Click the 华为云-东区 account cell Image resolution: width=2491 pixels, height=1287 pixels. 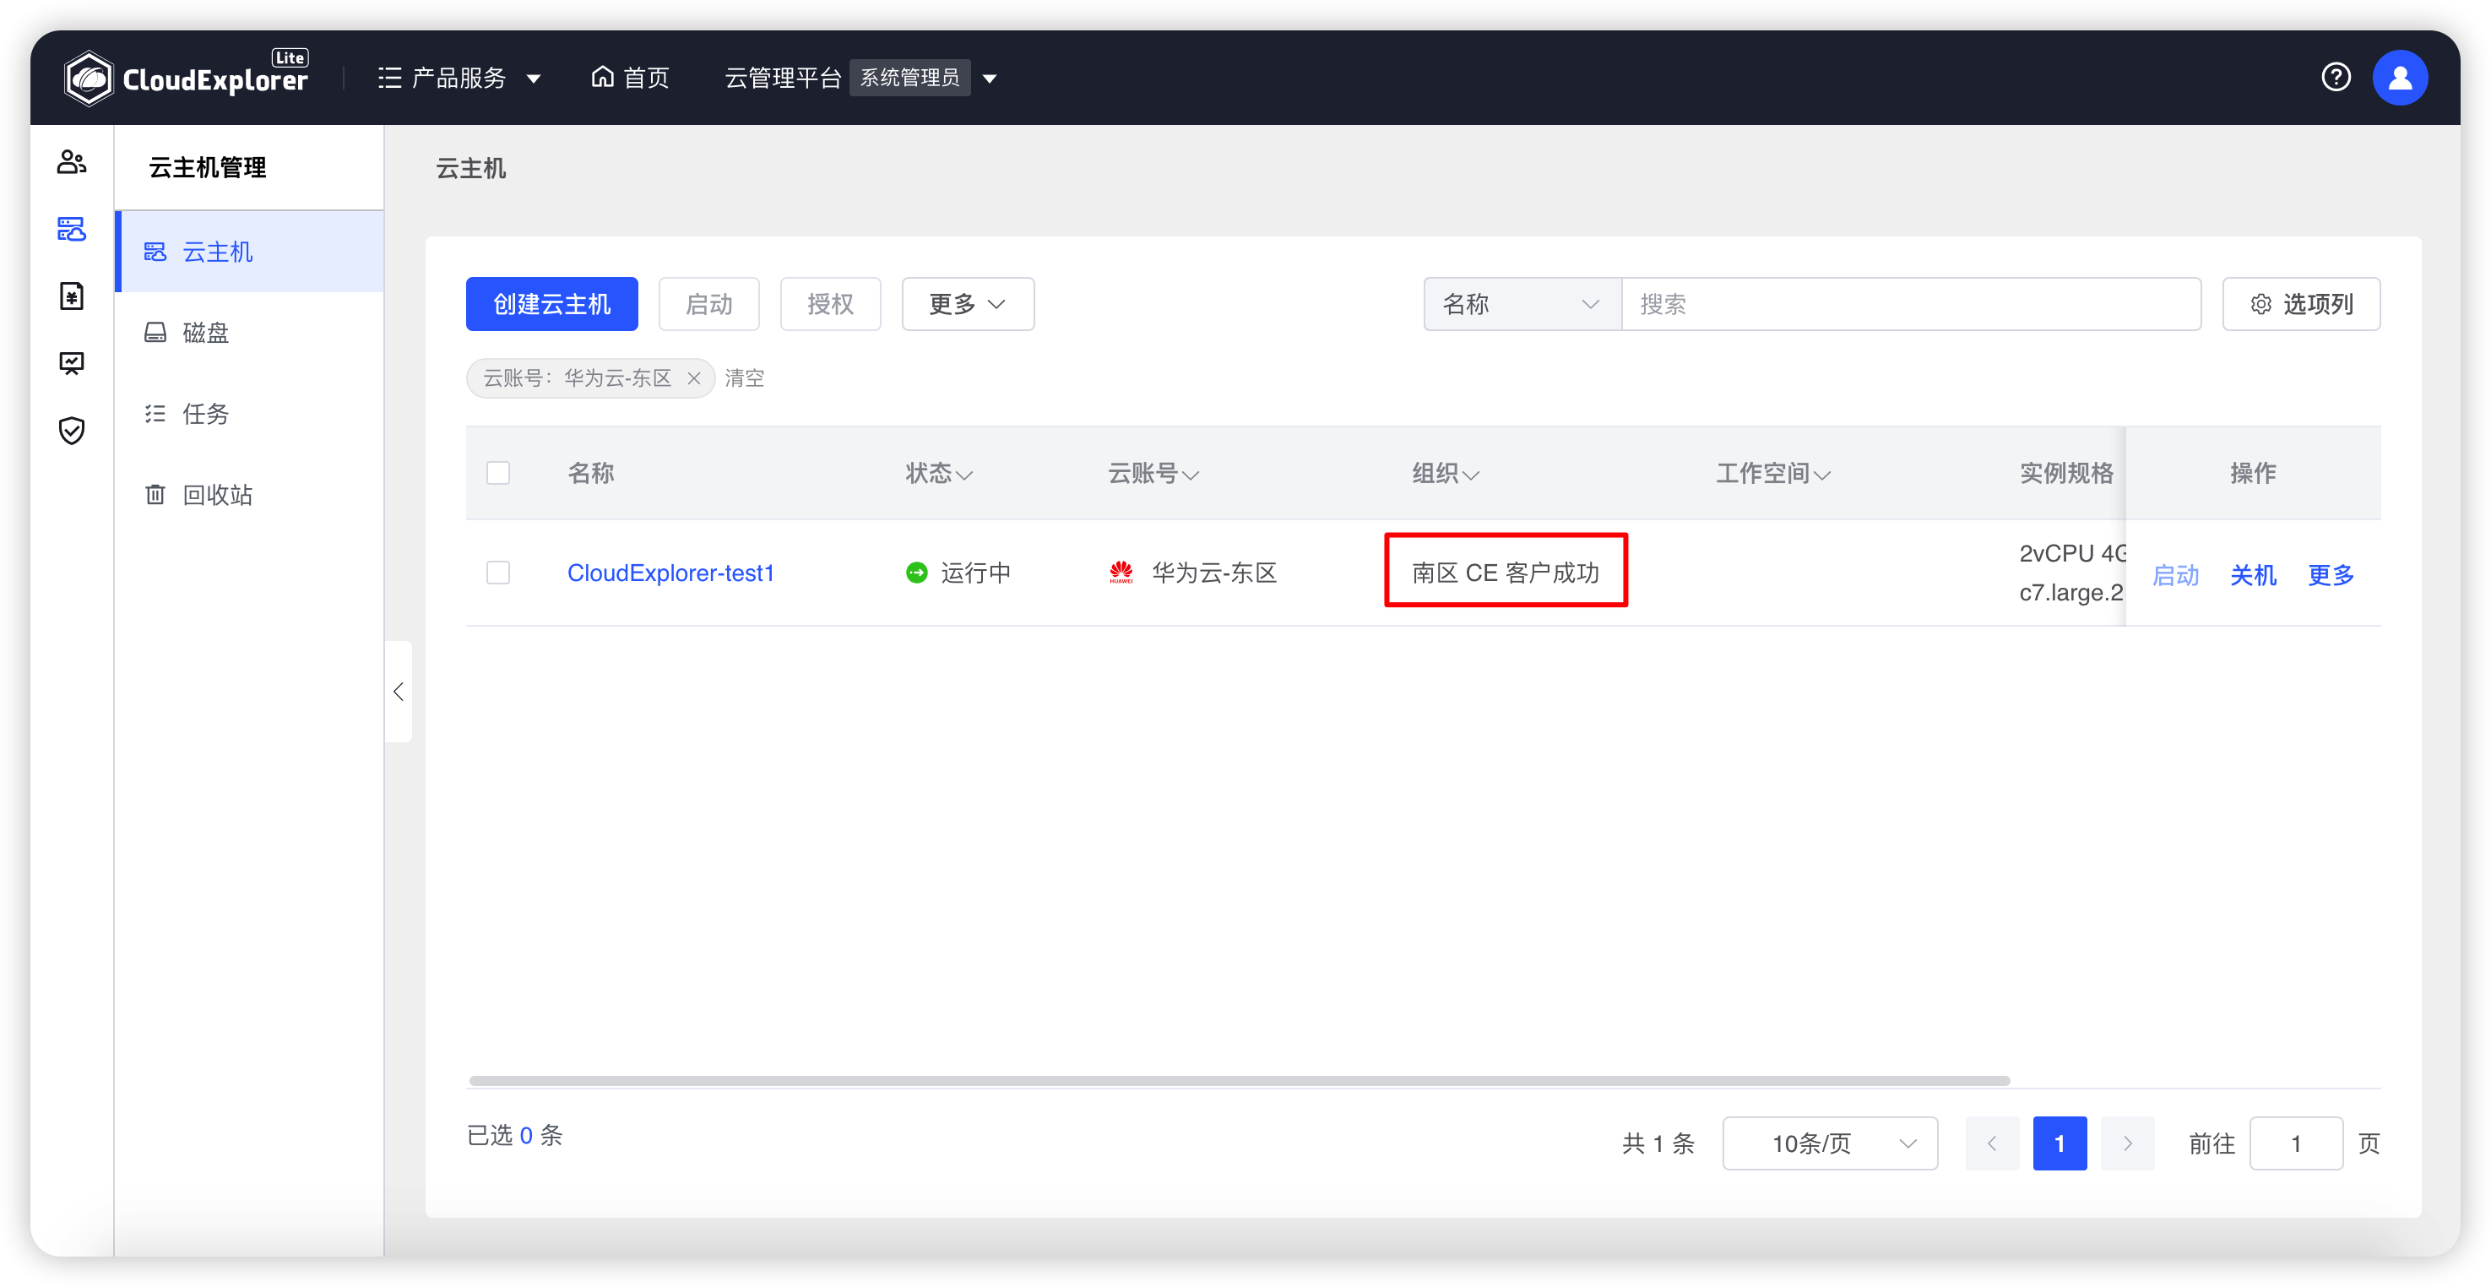tap(1193, 573)
